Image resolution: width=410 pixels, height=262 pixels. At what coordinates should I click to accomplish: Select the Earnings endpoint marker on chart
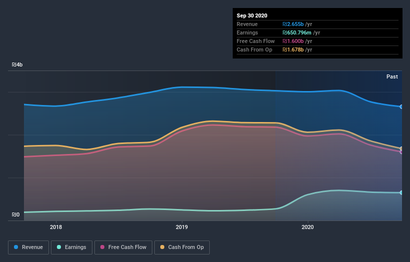(402, 192)
